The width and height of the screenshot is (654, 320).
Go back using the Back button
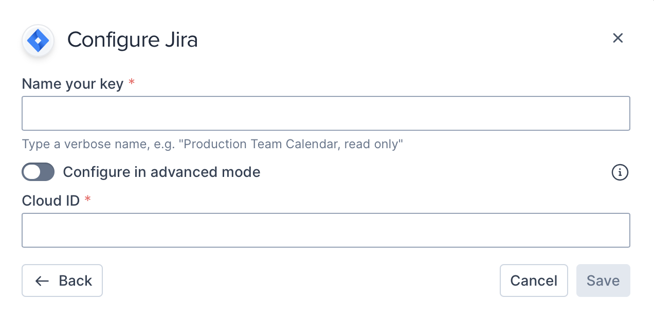[62, 281]
